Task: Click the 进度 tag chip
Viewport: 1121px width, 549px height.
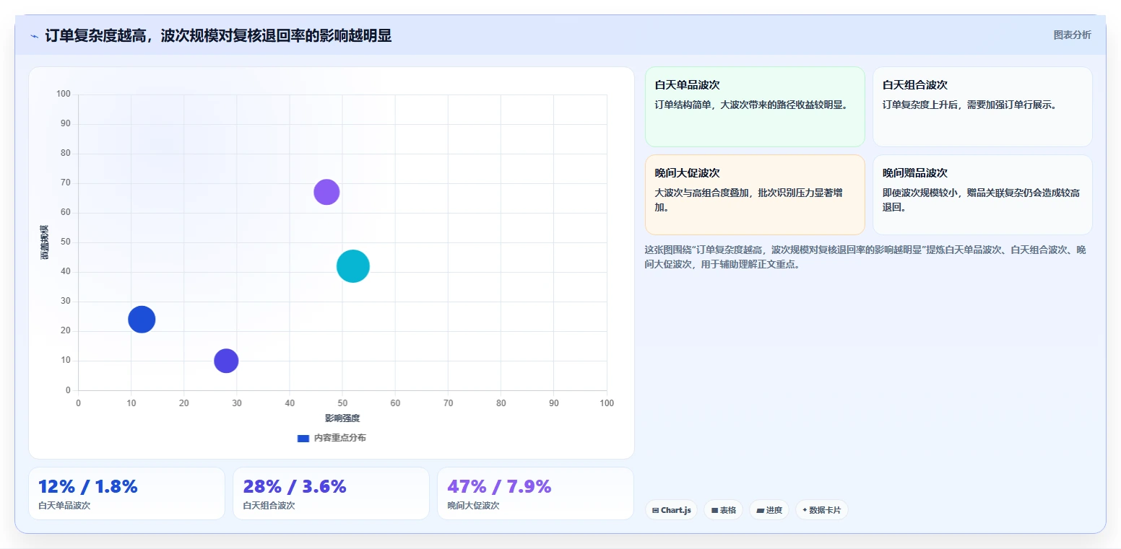Action: click(x=769, y=510)
